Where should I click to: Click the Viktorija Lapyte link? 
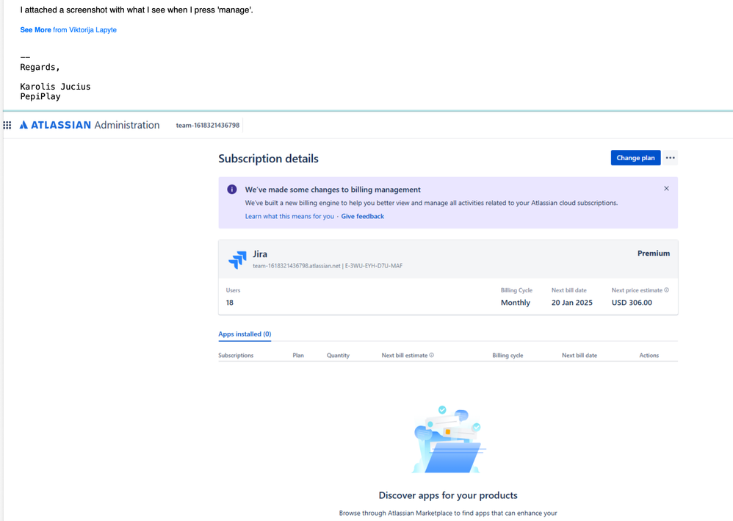pos(93,30)
